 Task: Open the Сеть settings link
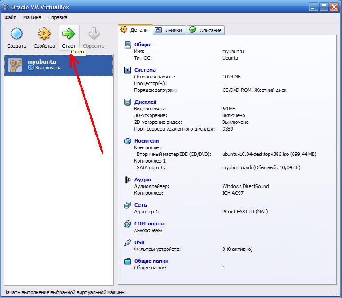click(140, 205)
